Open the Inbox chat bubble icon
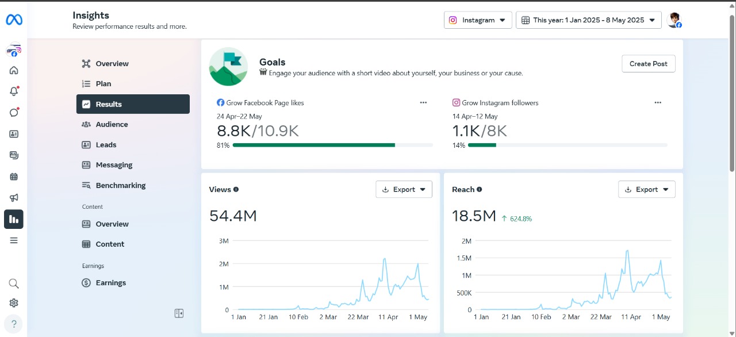 point(14,113)
